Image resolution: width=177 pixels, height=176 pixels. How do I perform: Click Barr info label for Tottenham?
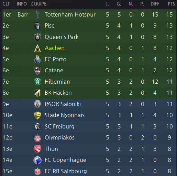[23, 14]
